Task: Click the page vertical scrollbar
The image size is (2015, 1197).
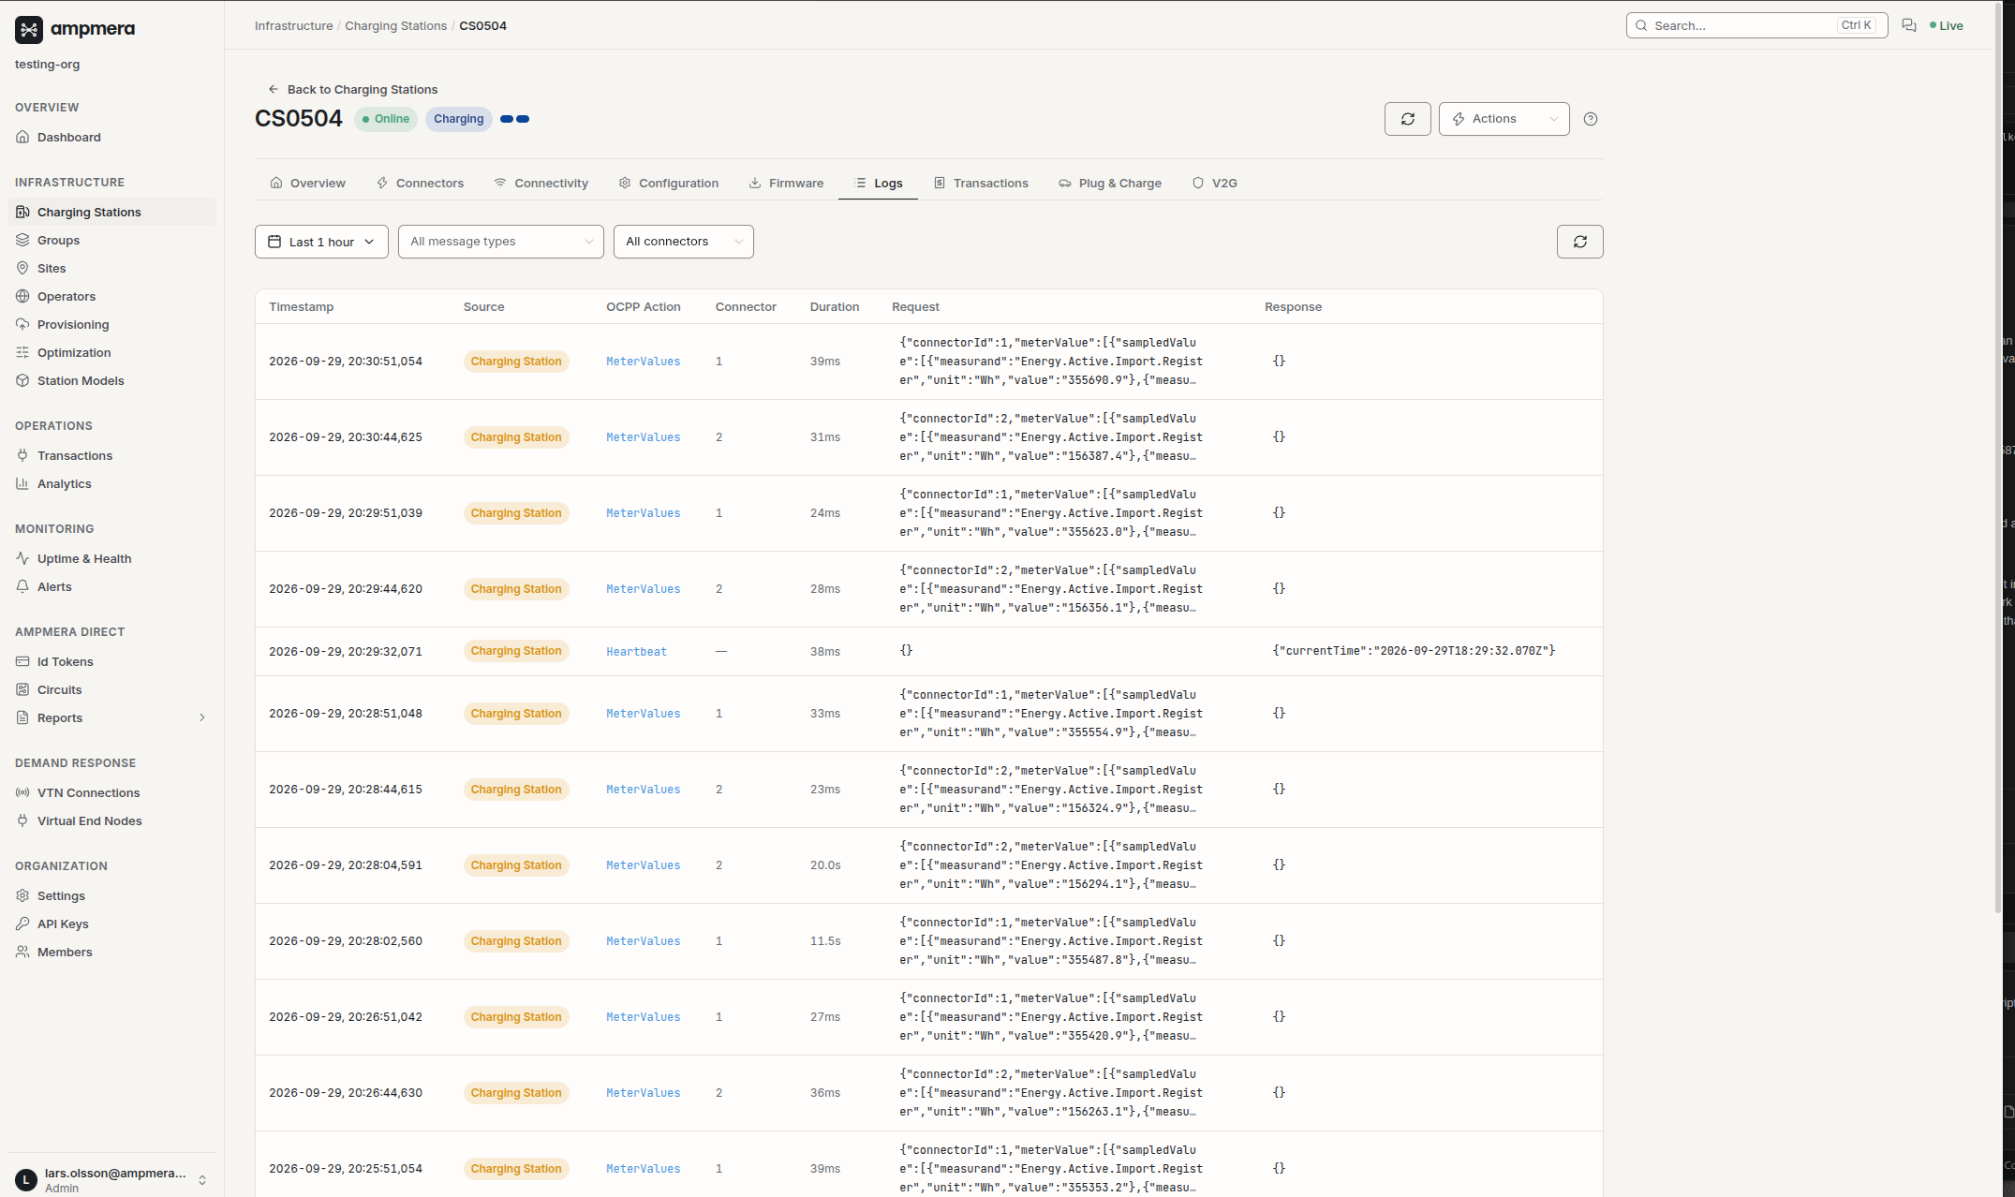Action: (1998, 459)
